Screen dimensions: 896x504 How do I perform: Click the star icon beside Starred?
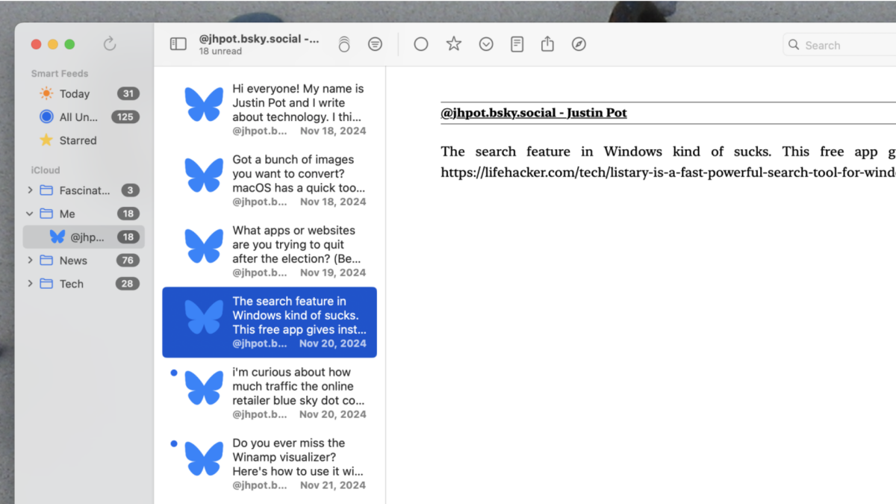click(46, 140)
